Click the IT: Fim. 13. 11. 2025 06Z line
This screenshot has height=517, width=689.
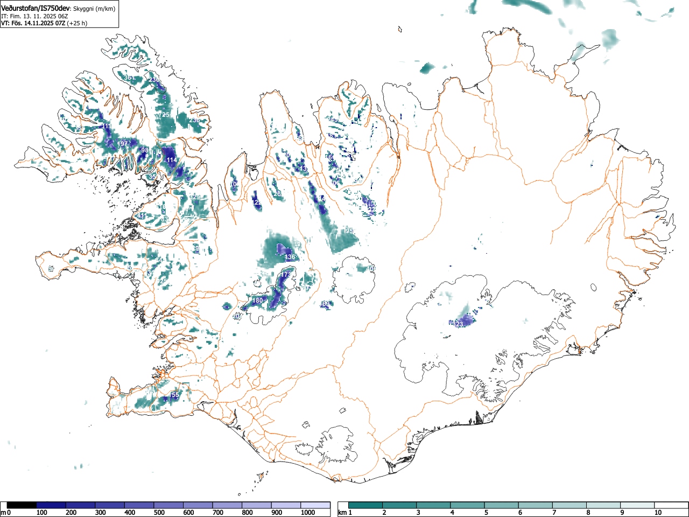[x=34, y=16]
